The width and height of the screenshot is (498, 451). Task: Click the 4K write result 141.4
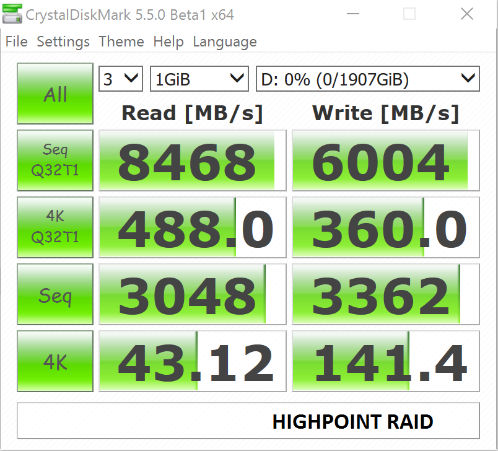pyautogui.click(x=385, y=361)
